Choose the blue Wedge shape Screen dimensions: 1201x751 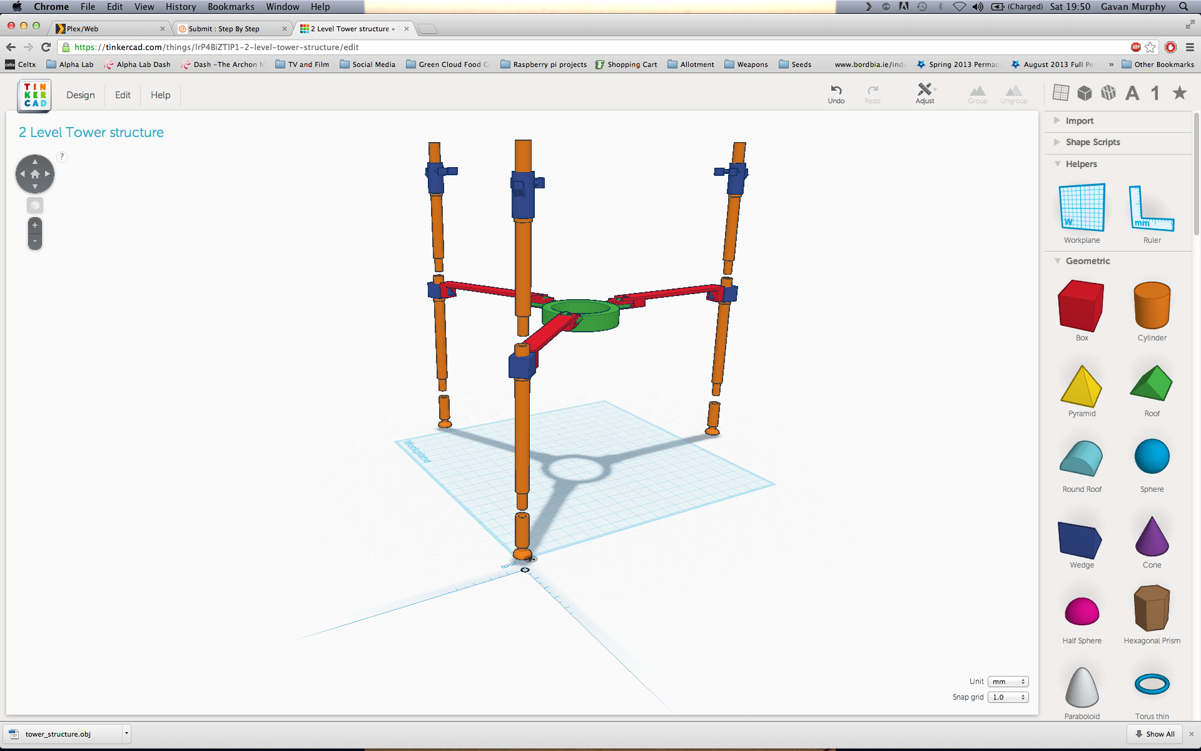[1080, 539]
